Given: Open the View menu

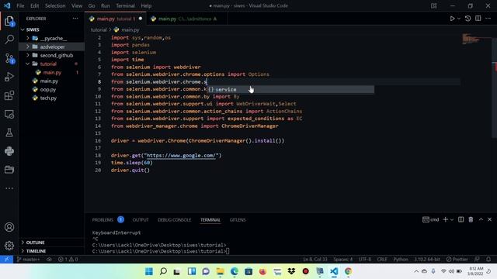Looking at the screenshot, I should [77, 5].
